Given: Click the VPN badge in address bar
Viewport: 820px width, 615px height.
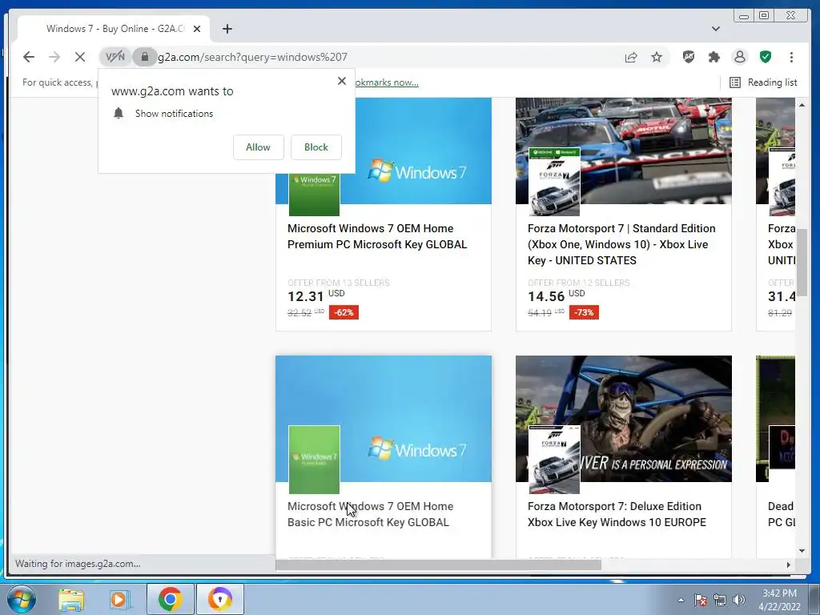Looking at the screenshot, I should 115,57.
